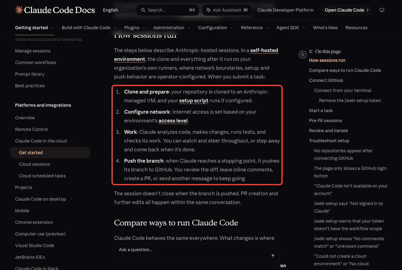
Task: Click the Open Claude Code button
Action: [x=346, y=10]
